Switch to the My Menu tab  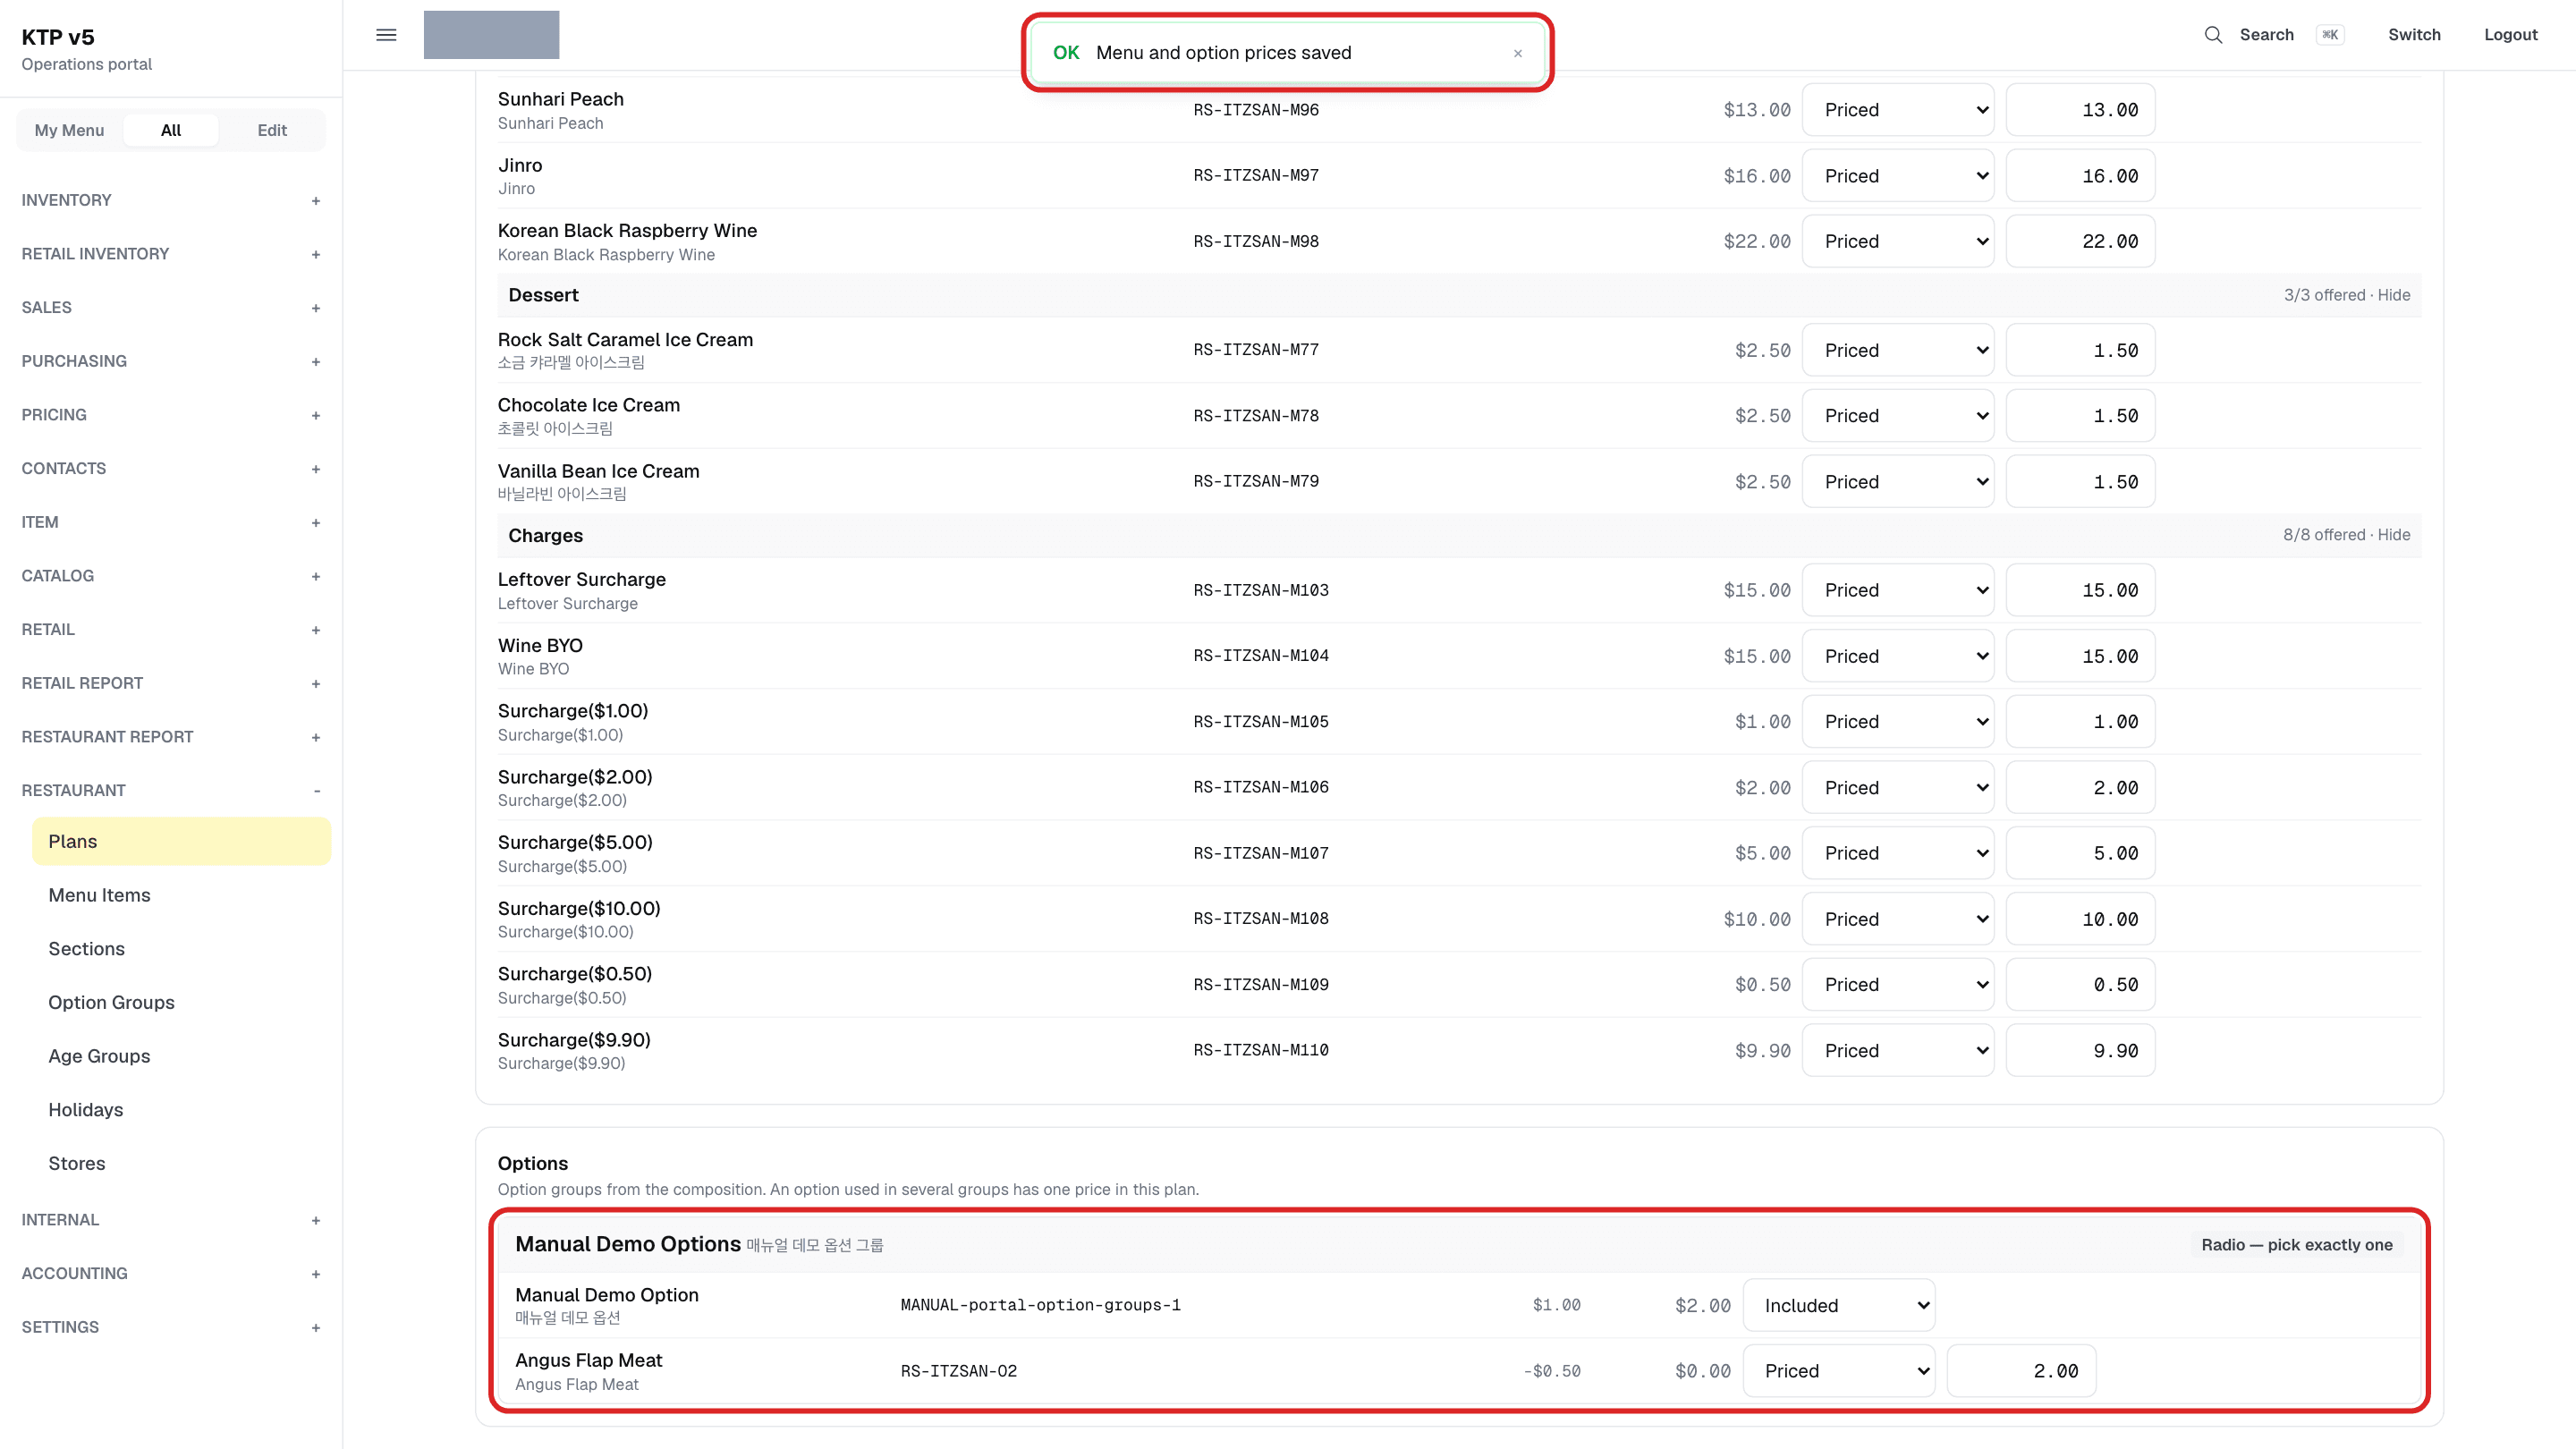(69, 130)
